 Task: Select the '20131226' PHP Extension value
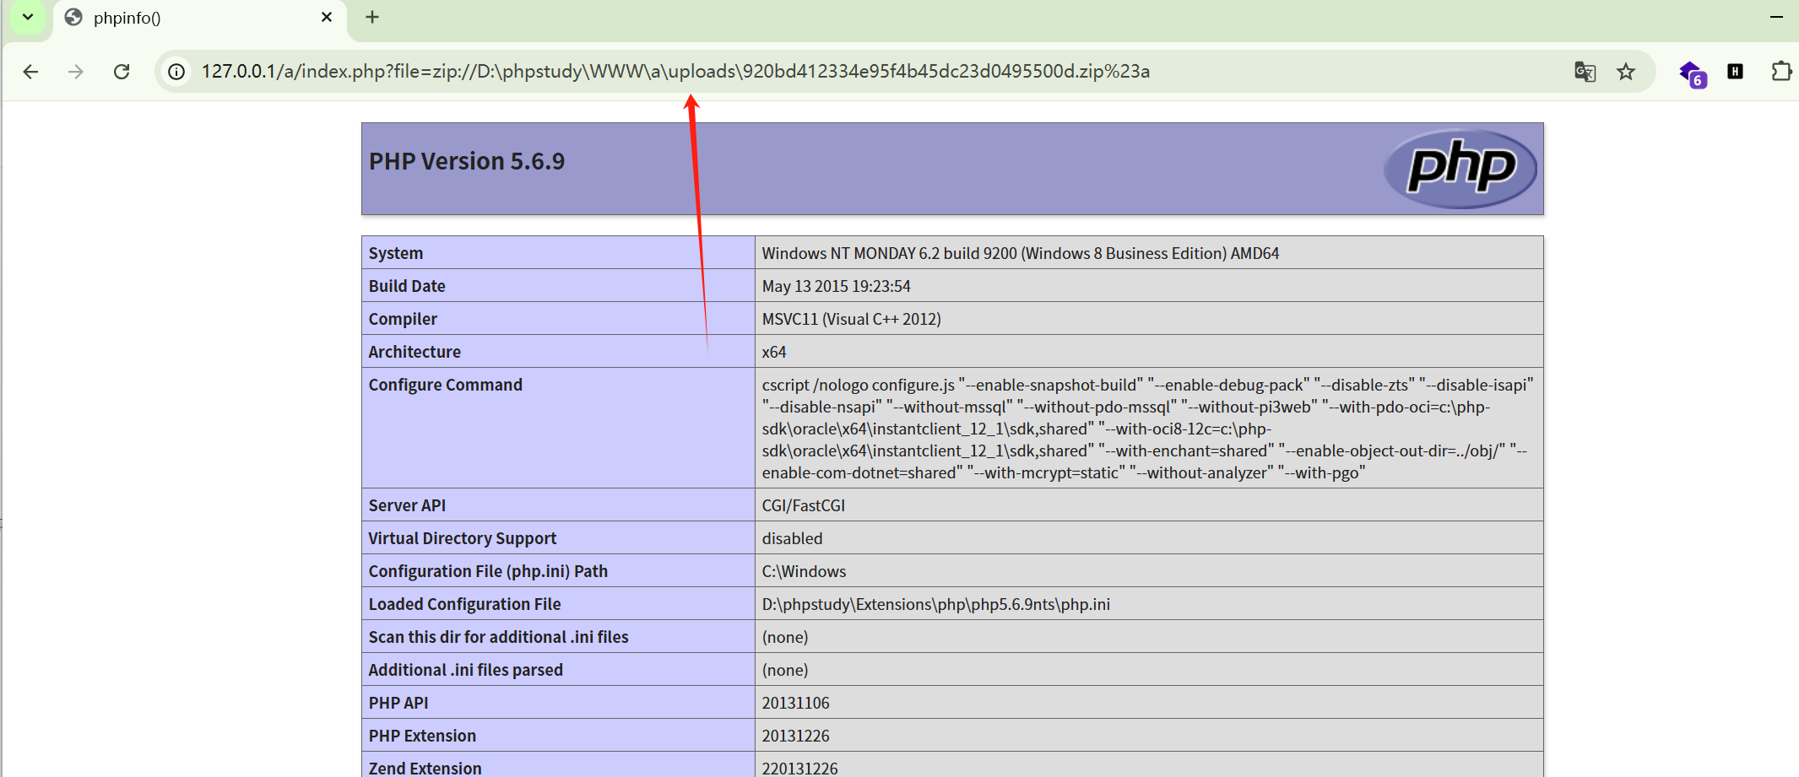click(796, 736)
